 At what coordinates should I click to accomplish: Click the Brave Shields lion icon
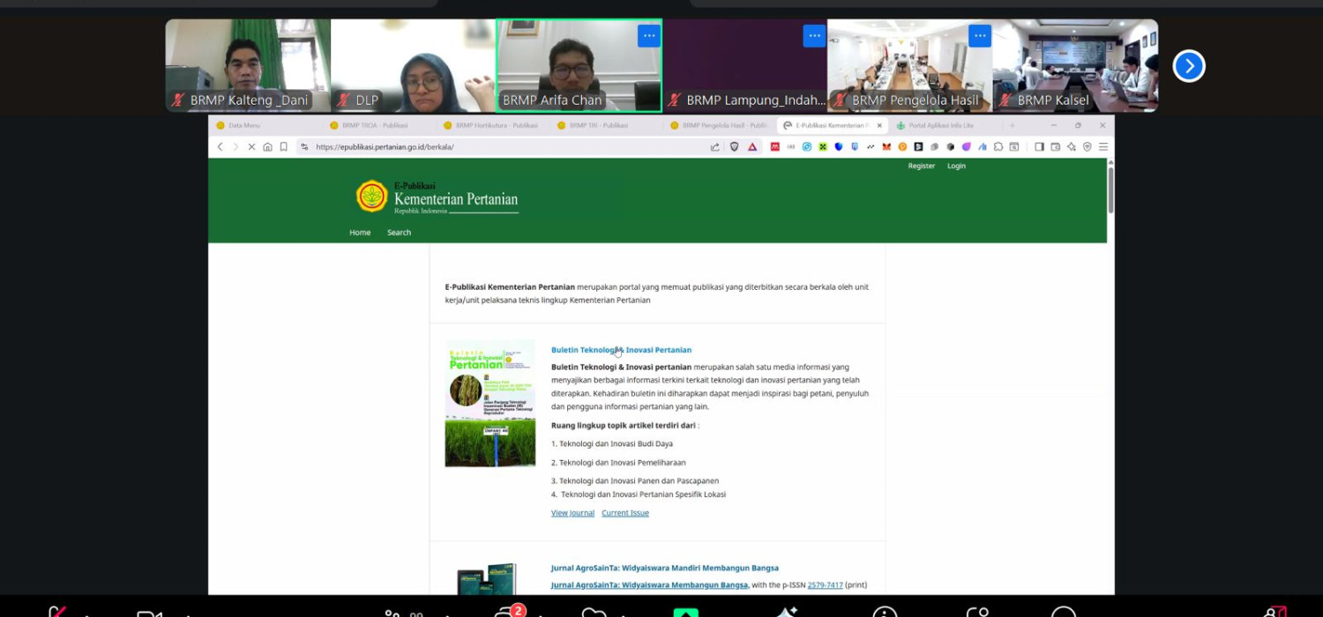point(734,147)
